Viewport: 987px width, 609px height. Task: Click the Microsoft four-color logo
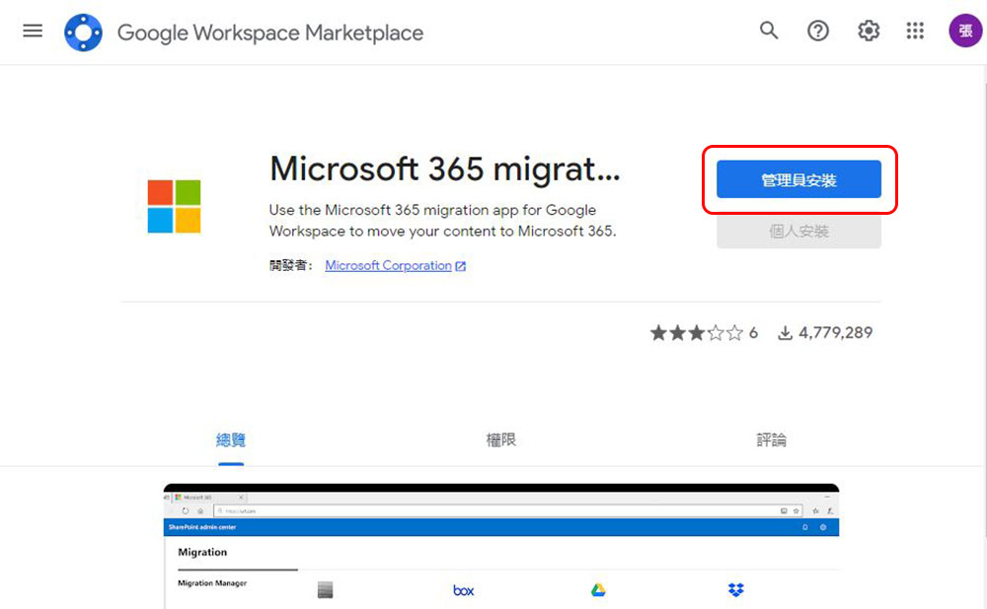coord(175,206)
